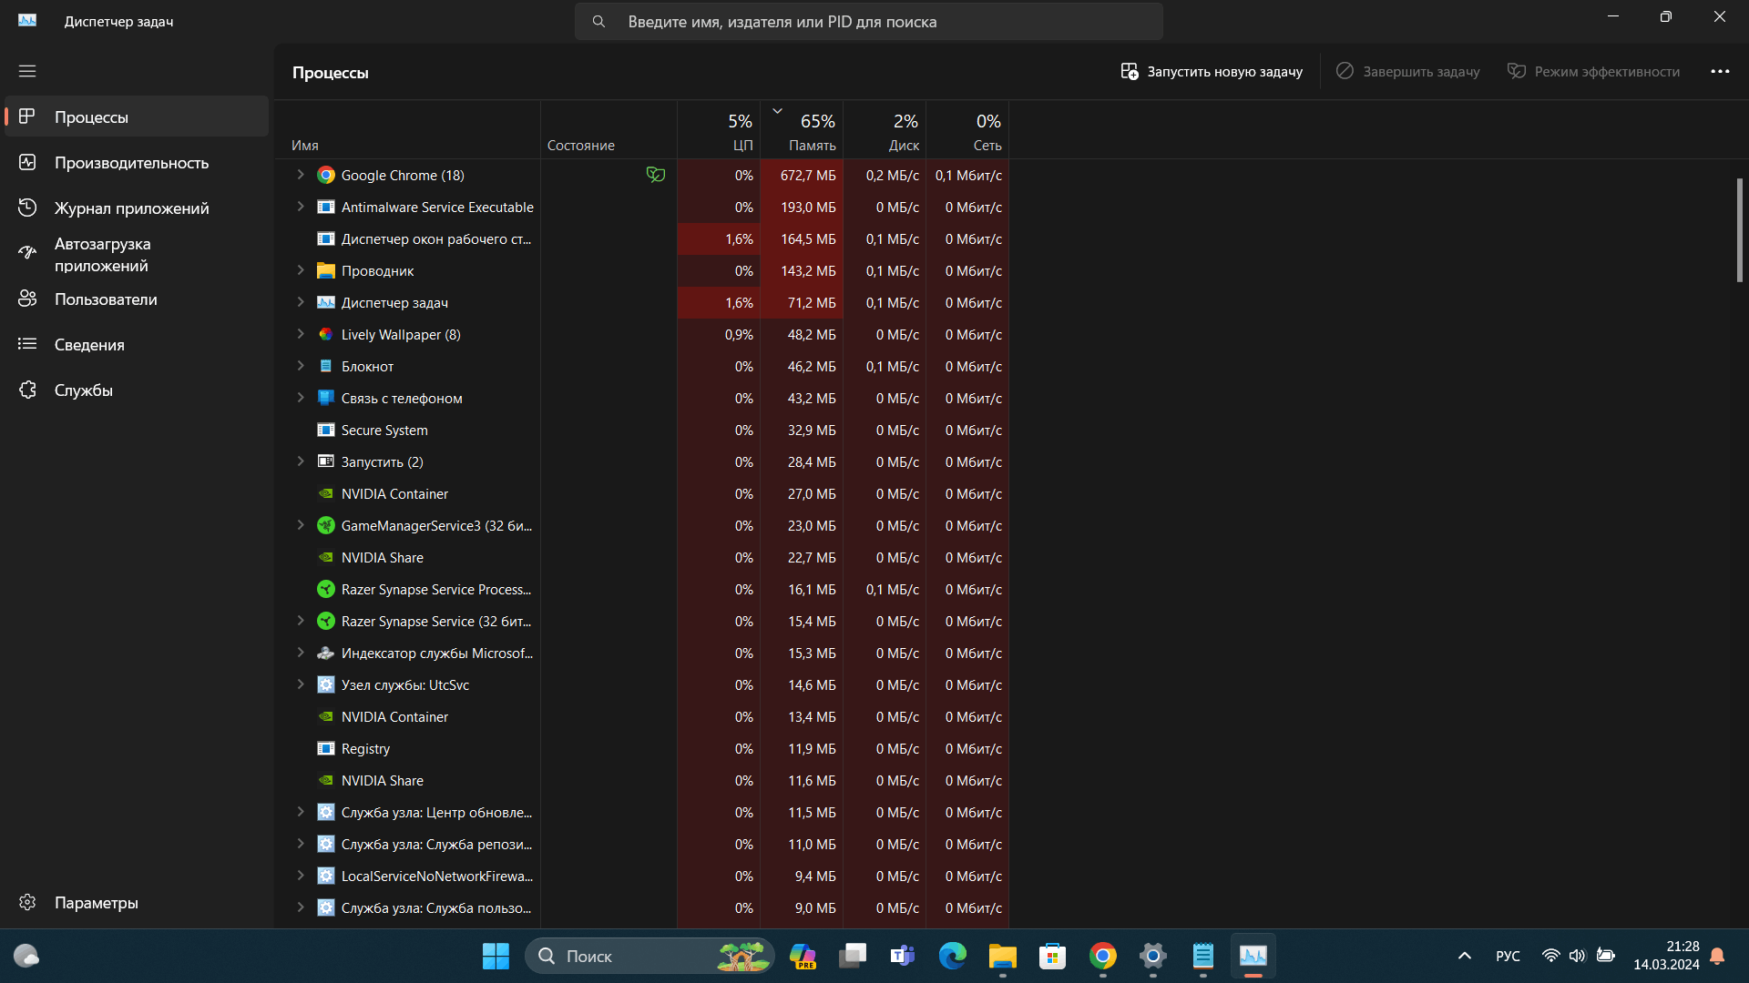Viewport: 1749px width, 983px height.
Task: Click the search field for name or PID
Action: (x=868, y=21)
